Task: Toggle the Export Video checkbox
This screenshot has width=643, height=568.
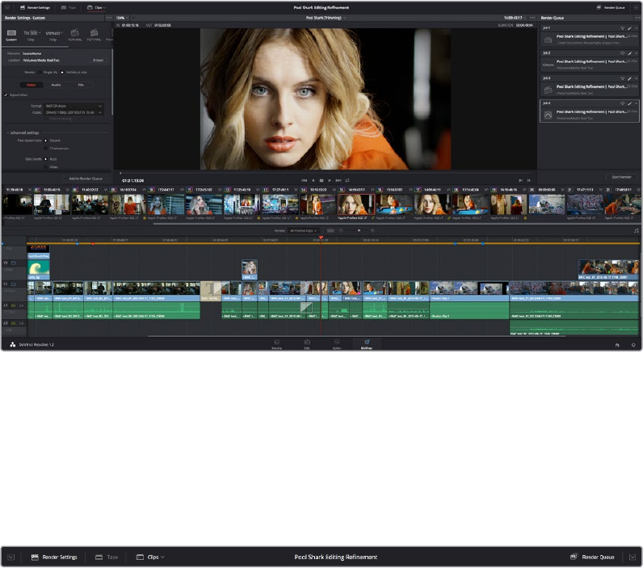Action: click(x=6, y=95)
